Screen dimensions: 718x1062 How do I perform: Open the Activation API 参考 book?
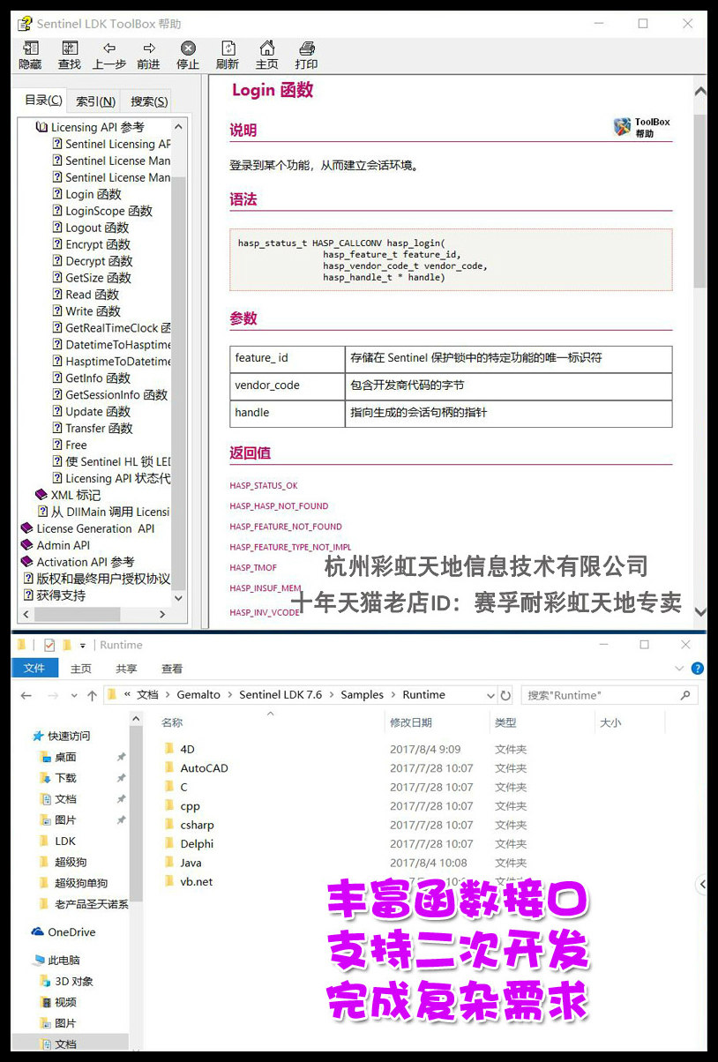tap(78, 562)
